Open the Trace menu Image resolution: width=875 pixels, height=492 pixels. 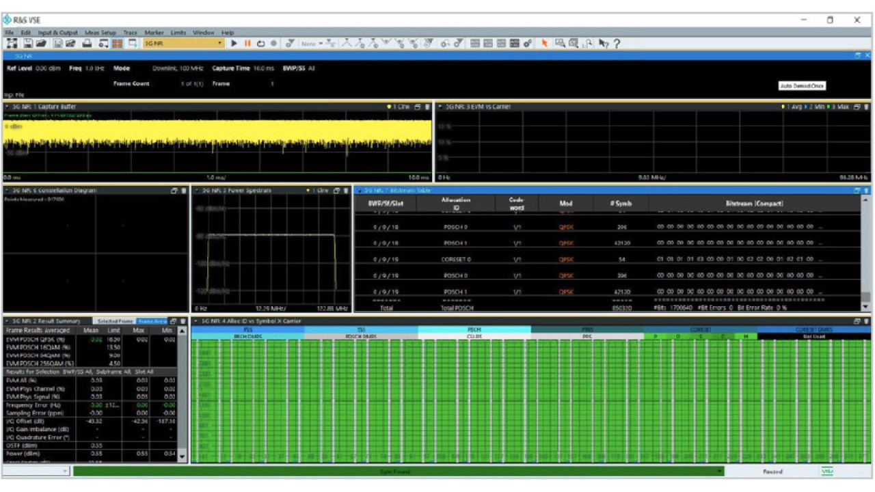coord(130,32)
